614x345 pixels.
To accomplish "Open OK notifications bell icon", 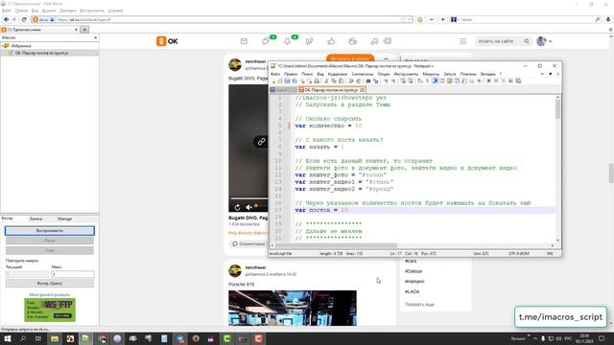I will [x=288, y=40].
